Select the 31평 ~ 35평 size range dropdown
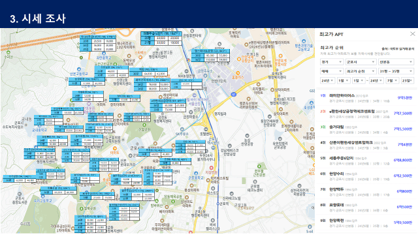Screen dimensions: 418x235 pyautogui.click(x=396, y=71)
